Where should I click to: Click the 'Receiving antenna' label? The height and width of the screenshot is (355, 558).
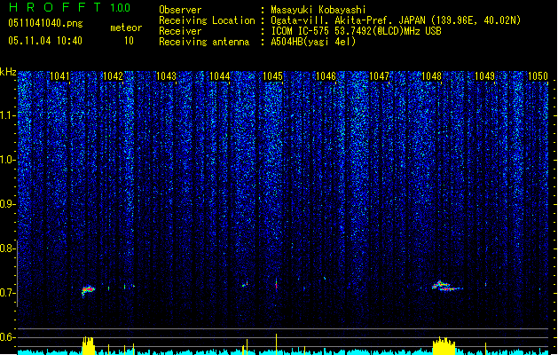click(x=204, y=42)
